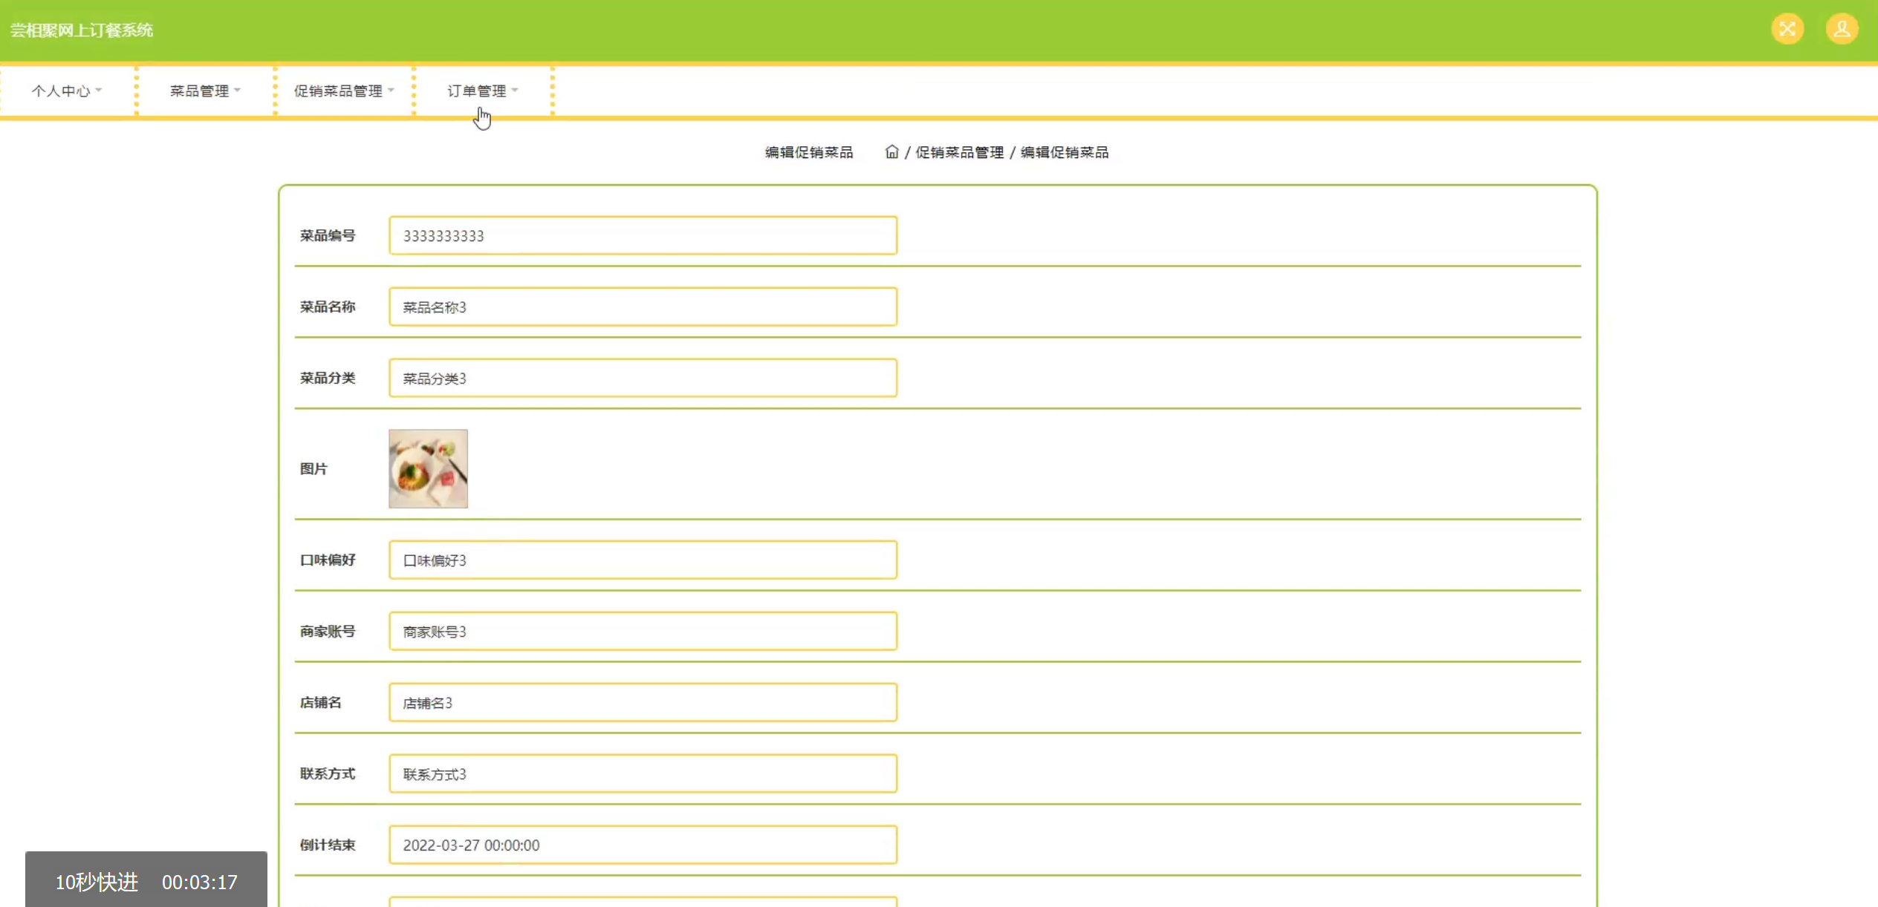
Task: Click the 店铺名 text field
Action: click(x=643, y=702)
